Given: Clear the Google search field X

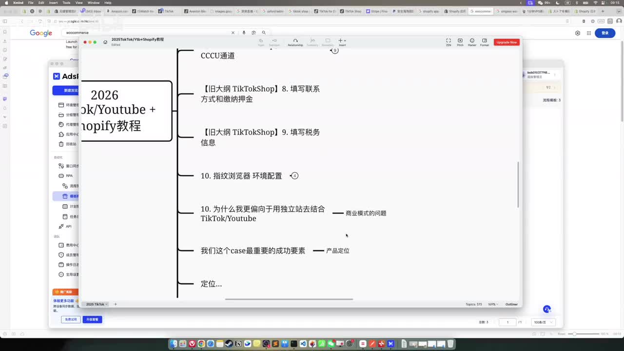Looking at the screenshot, I should [233, 33].
